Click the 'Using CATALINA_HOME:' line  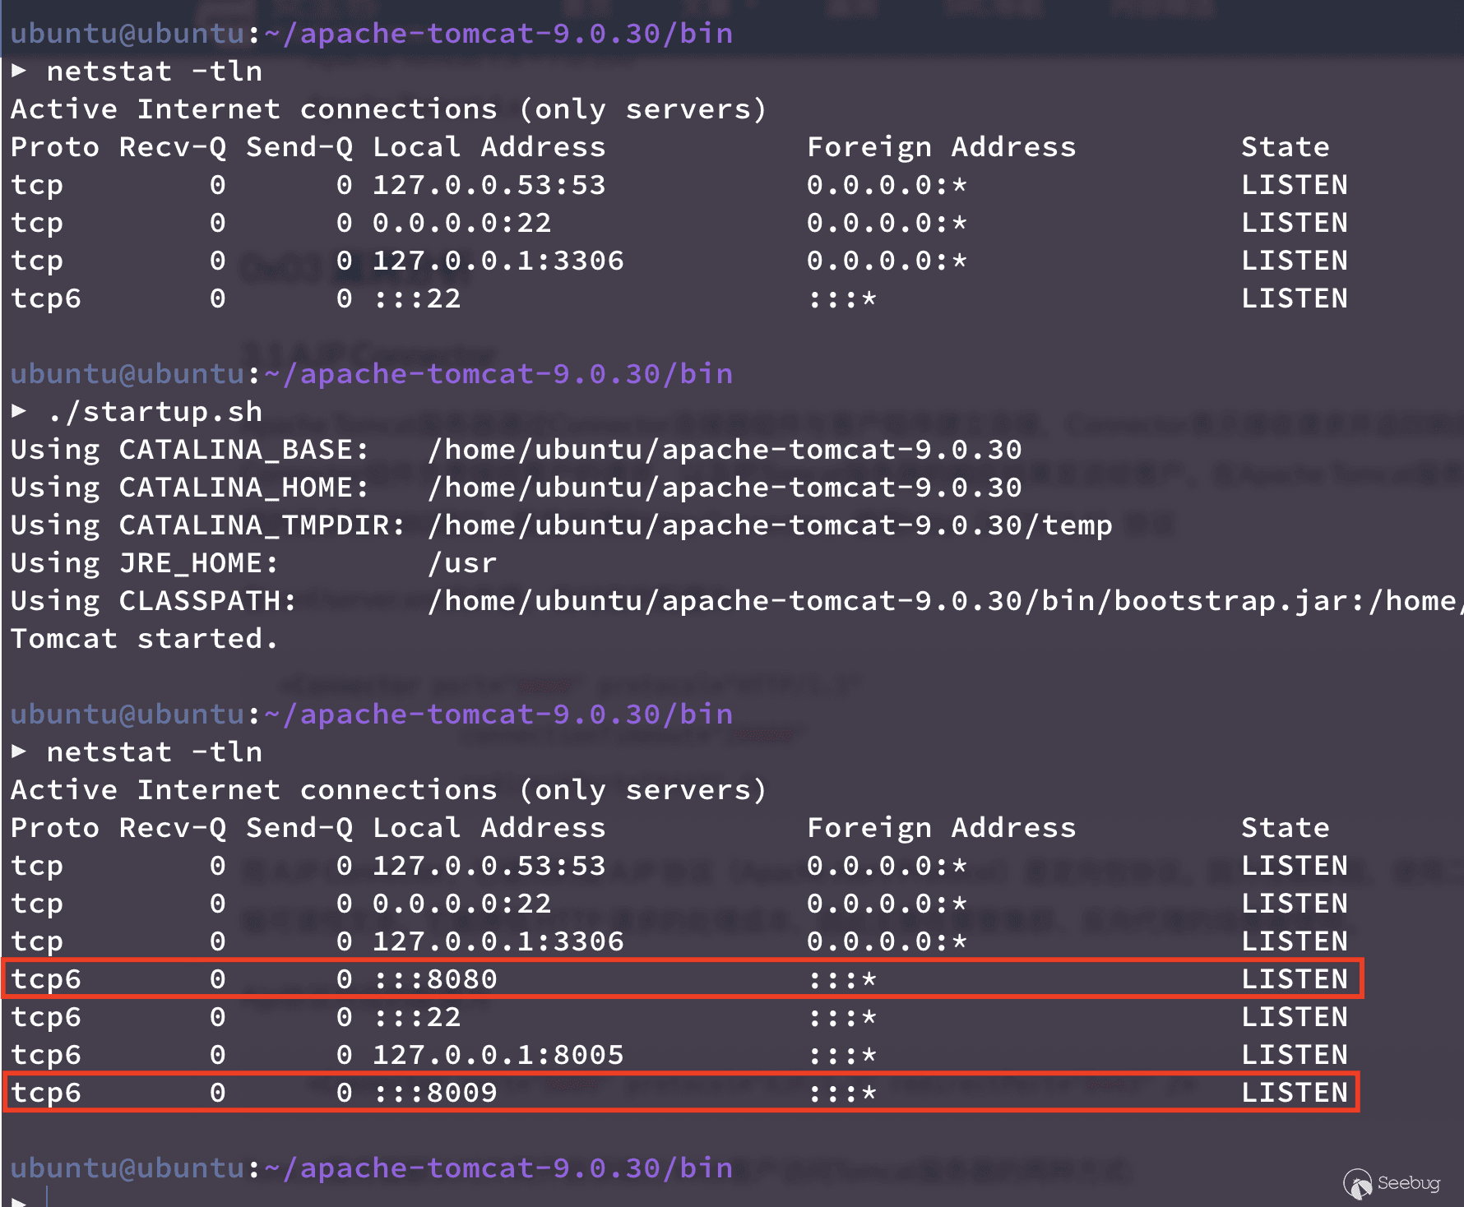(x=517, y=488)
